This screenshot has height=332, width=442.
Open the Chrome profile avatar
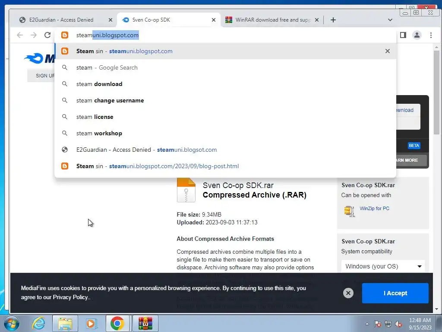pos(417,35)
